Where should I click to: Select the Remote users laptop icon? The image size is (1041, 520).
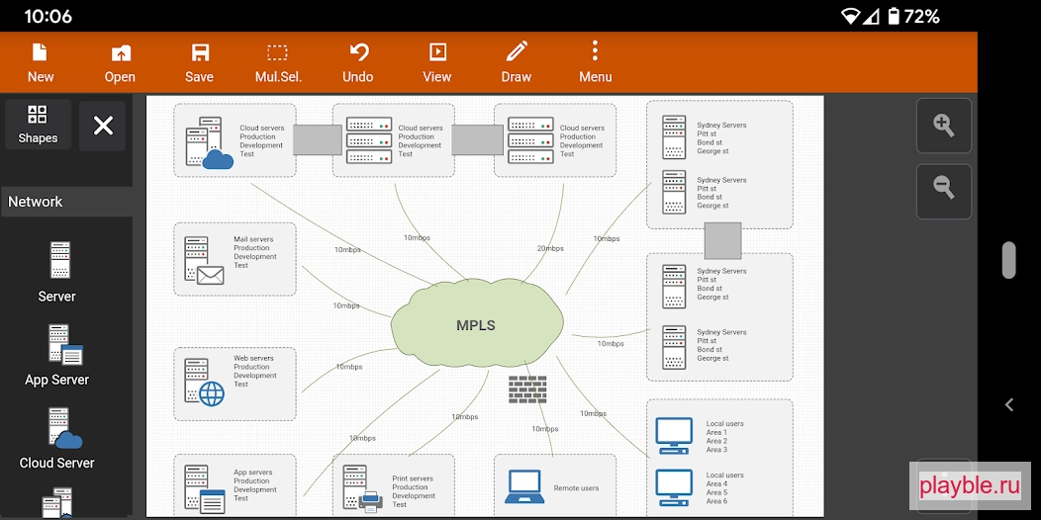[524, 486]
